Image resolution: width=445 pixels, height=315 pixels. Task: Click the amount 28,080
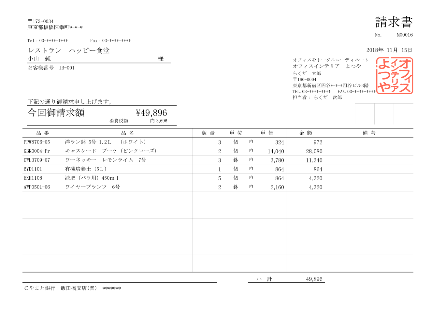314,152
